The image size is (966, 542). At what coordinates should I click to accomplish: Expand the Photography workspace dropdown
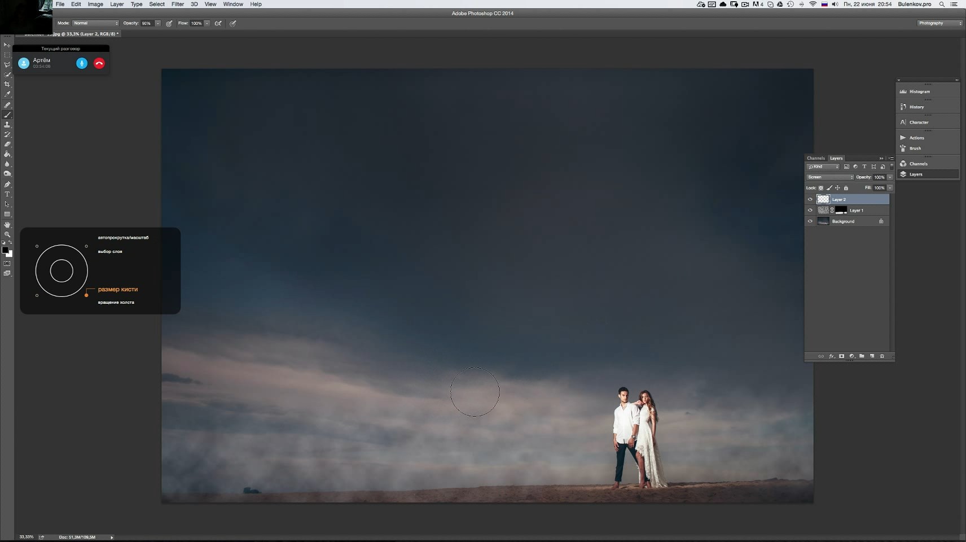(x=939, y=23)
